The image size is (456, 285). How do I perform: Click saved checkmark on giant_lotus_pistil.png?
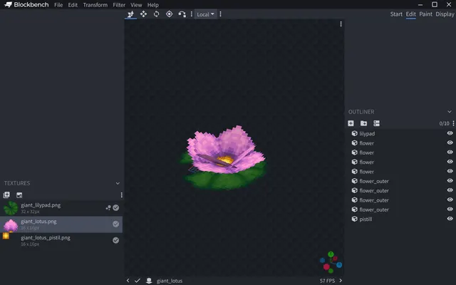point(115,240)
